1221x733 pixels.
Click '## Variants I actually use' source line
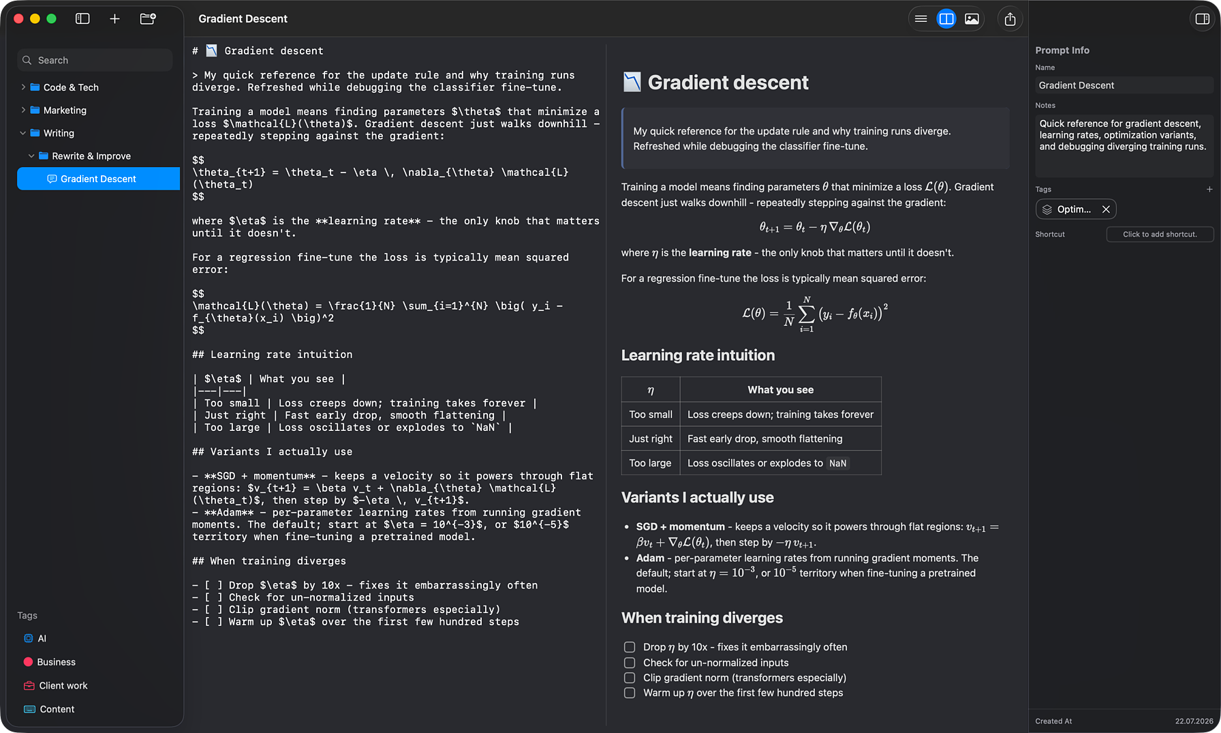tap(272, 451)
